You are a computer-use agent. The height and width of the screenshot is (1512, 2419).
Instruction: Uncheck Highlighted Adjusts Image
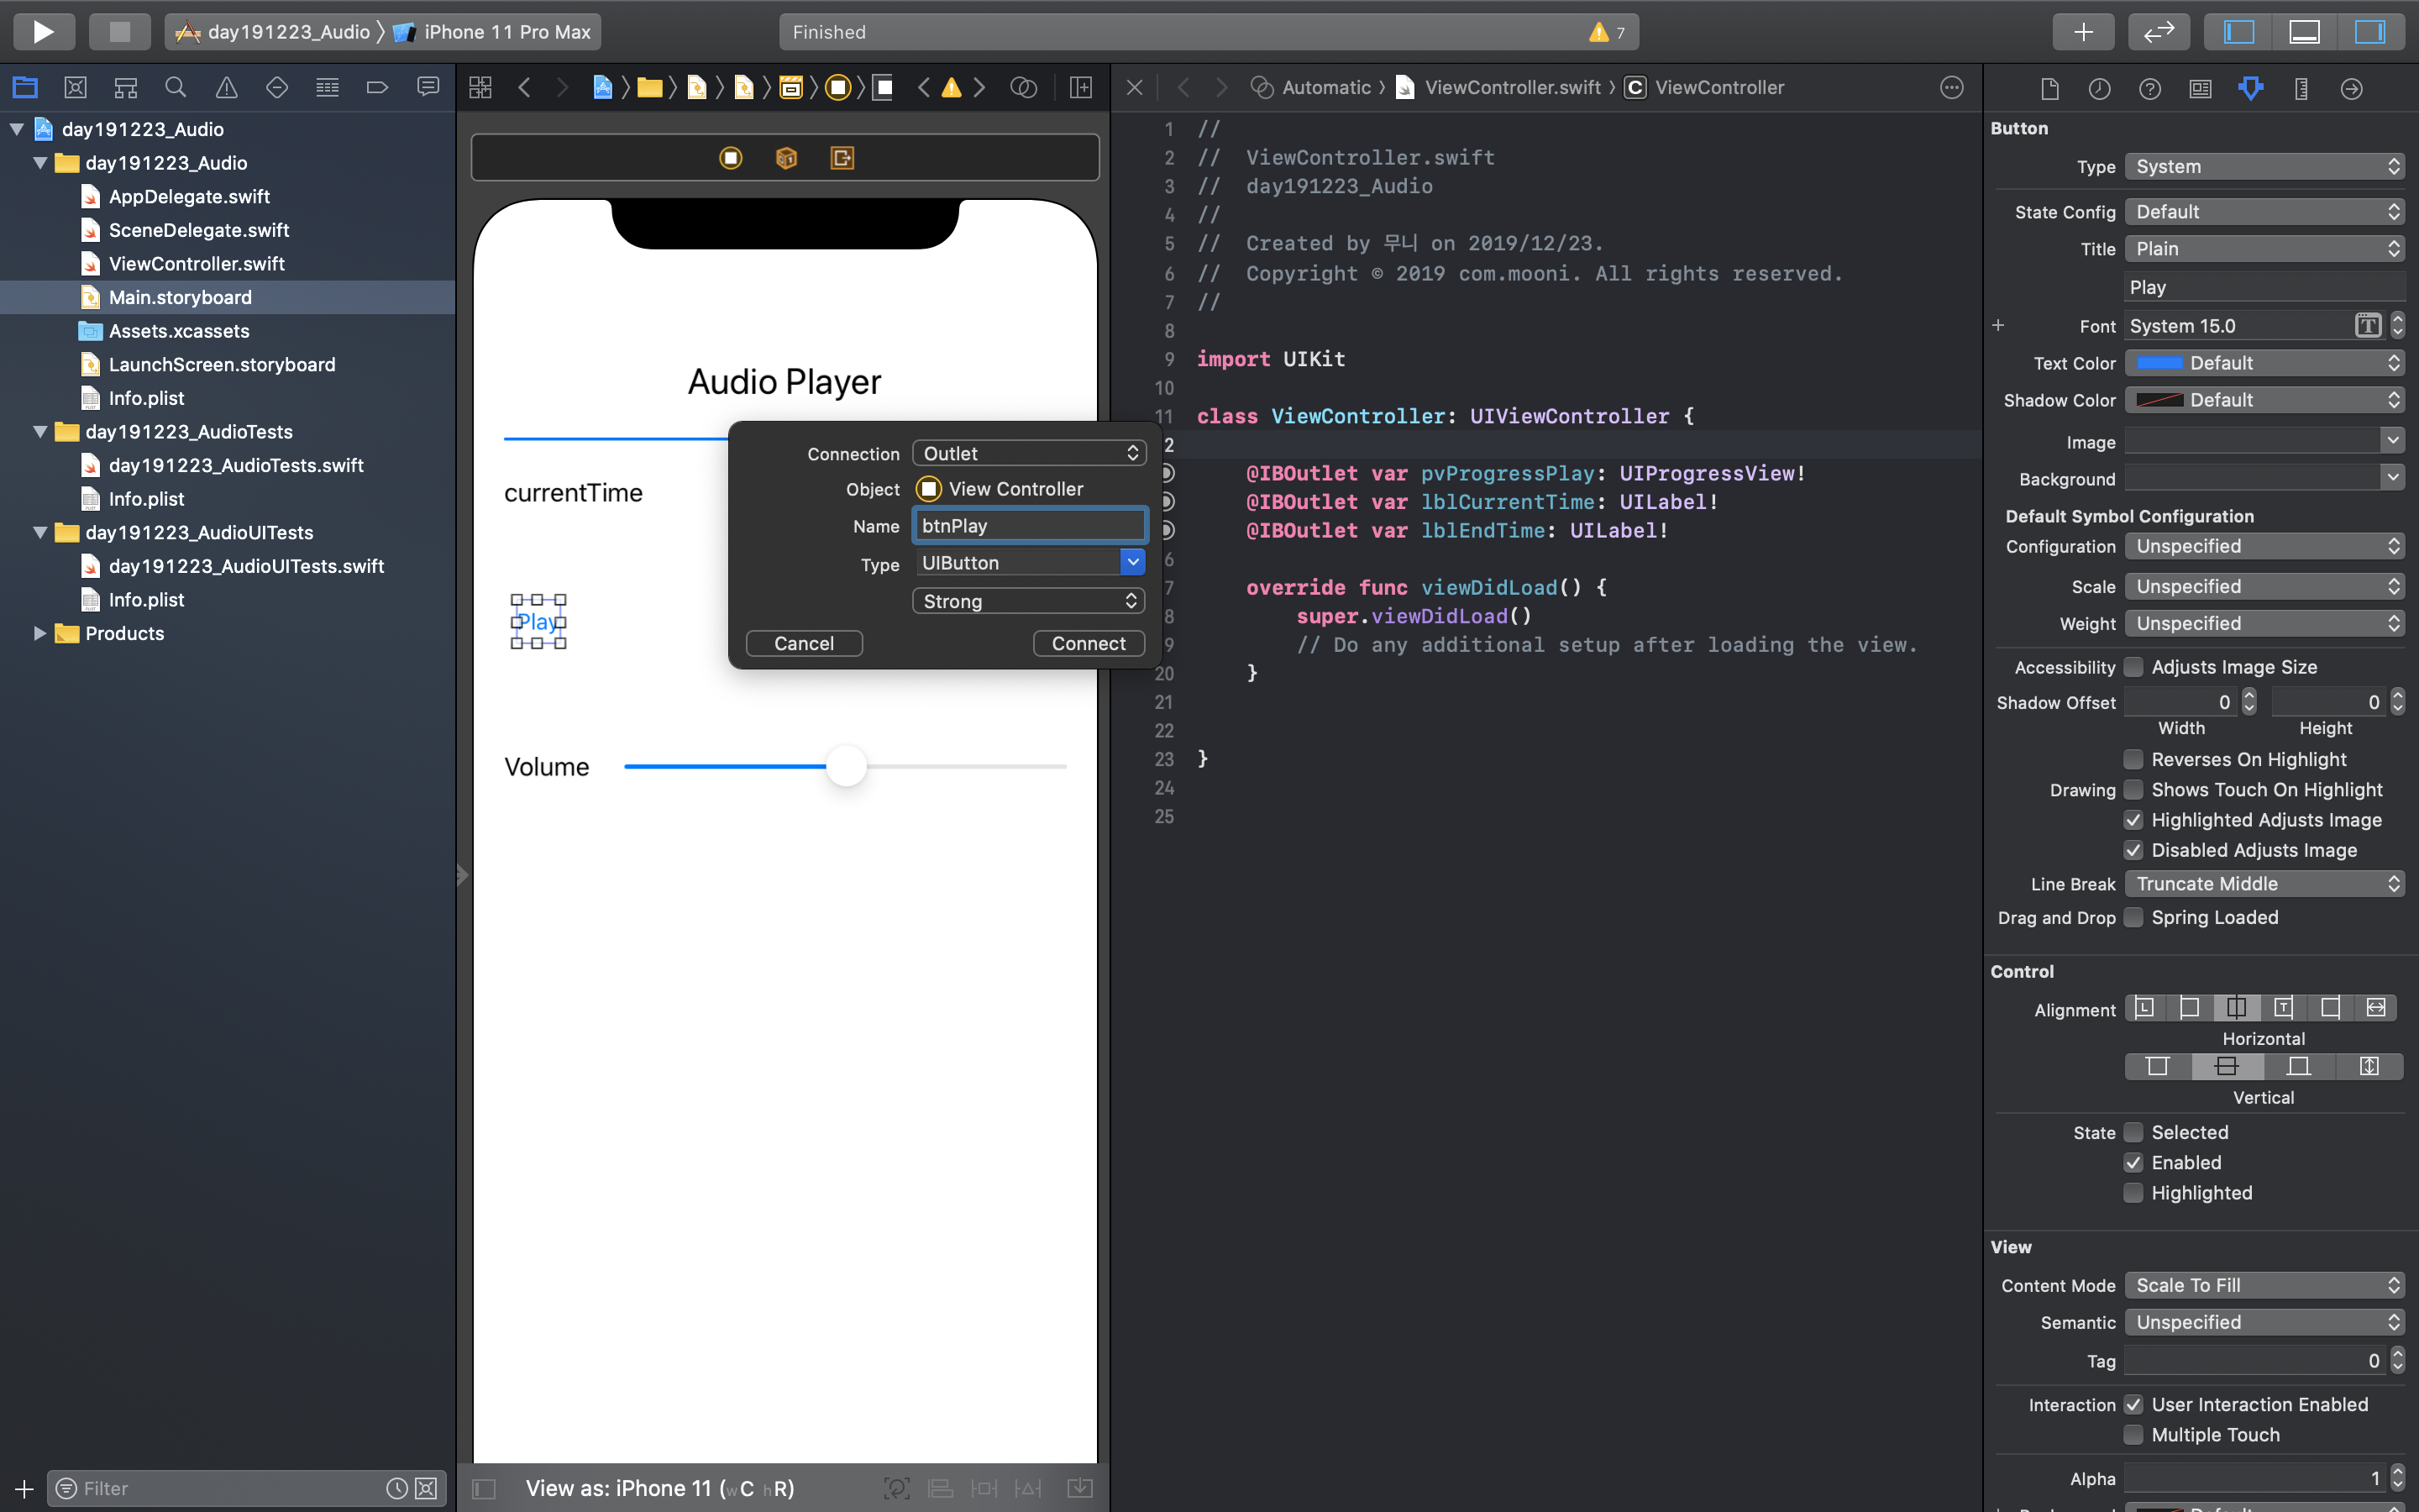2133,820
